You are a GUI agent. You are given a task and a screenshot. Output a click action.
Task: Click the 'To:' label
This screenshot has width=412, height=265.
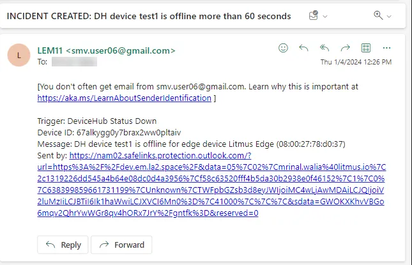(x=42, y=62)
